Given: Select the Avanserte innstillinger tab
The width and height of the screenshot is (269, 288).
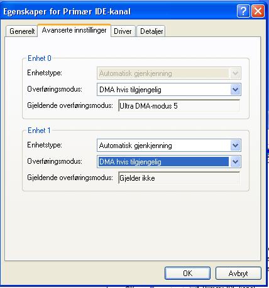Looking at the screenshot, I should pos(74,31).
